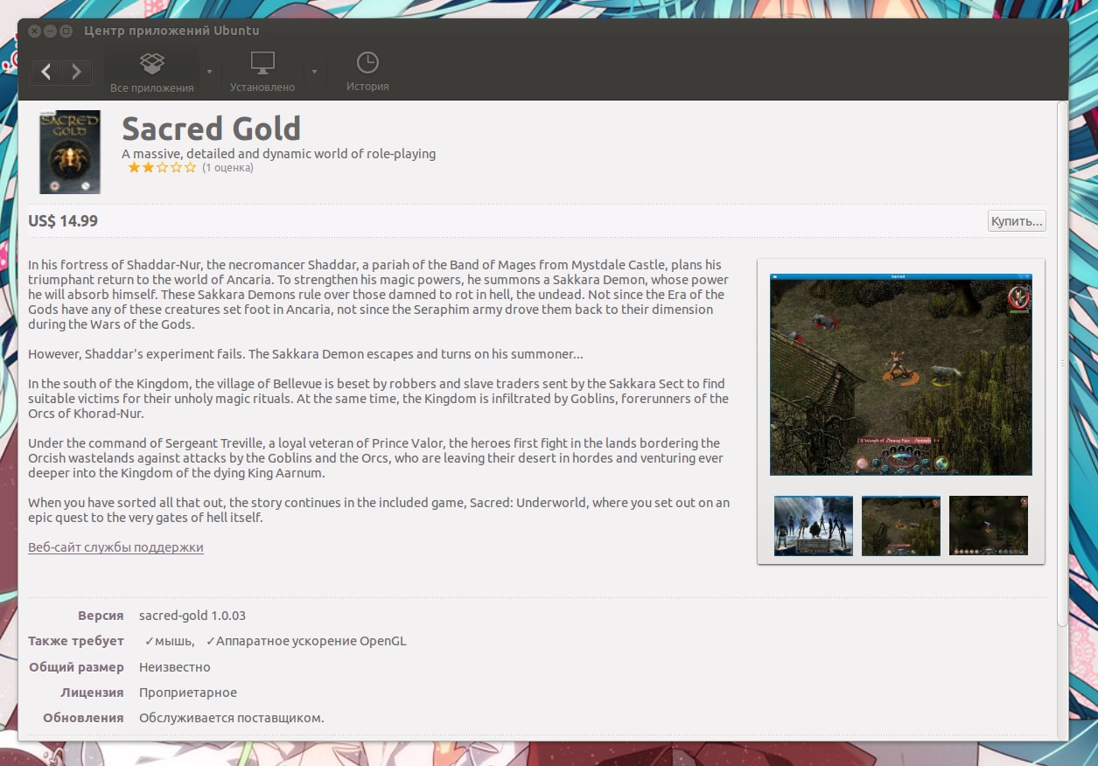Click the vertical scrollbar of the page
Screen dimensions: 1098x766
(1062, 363)
